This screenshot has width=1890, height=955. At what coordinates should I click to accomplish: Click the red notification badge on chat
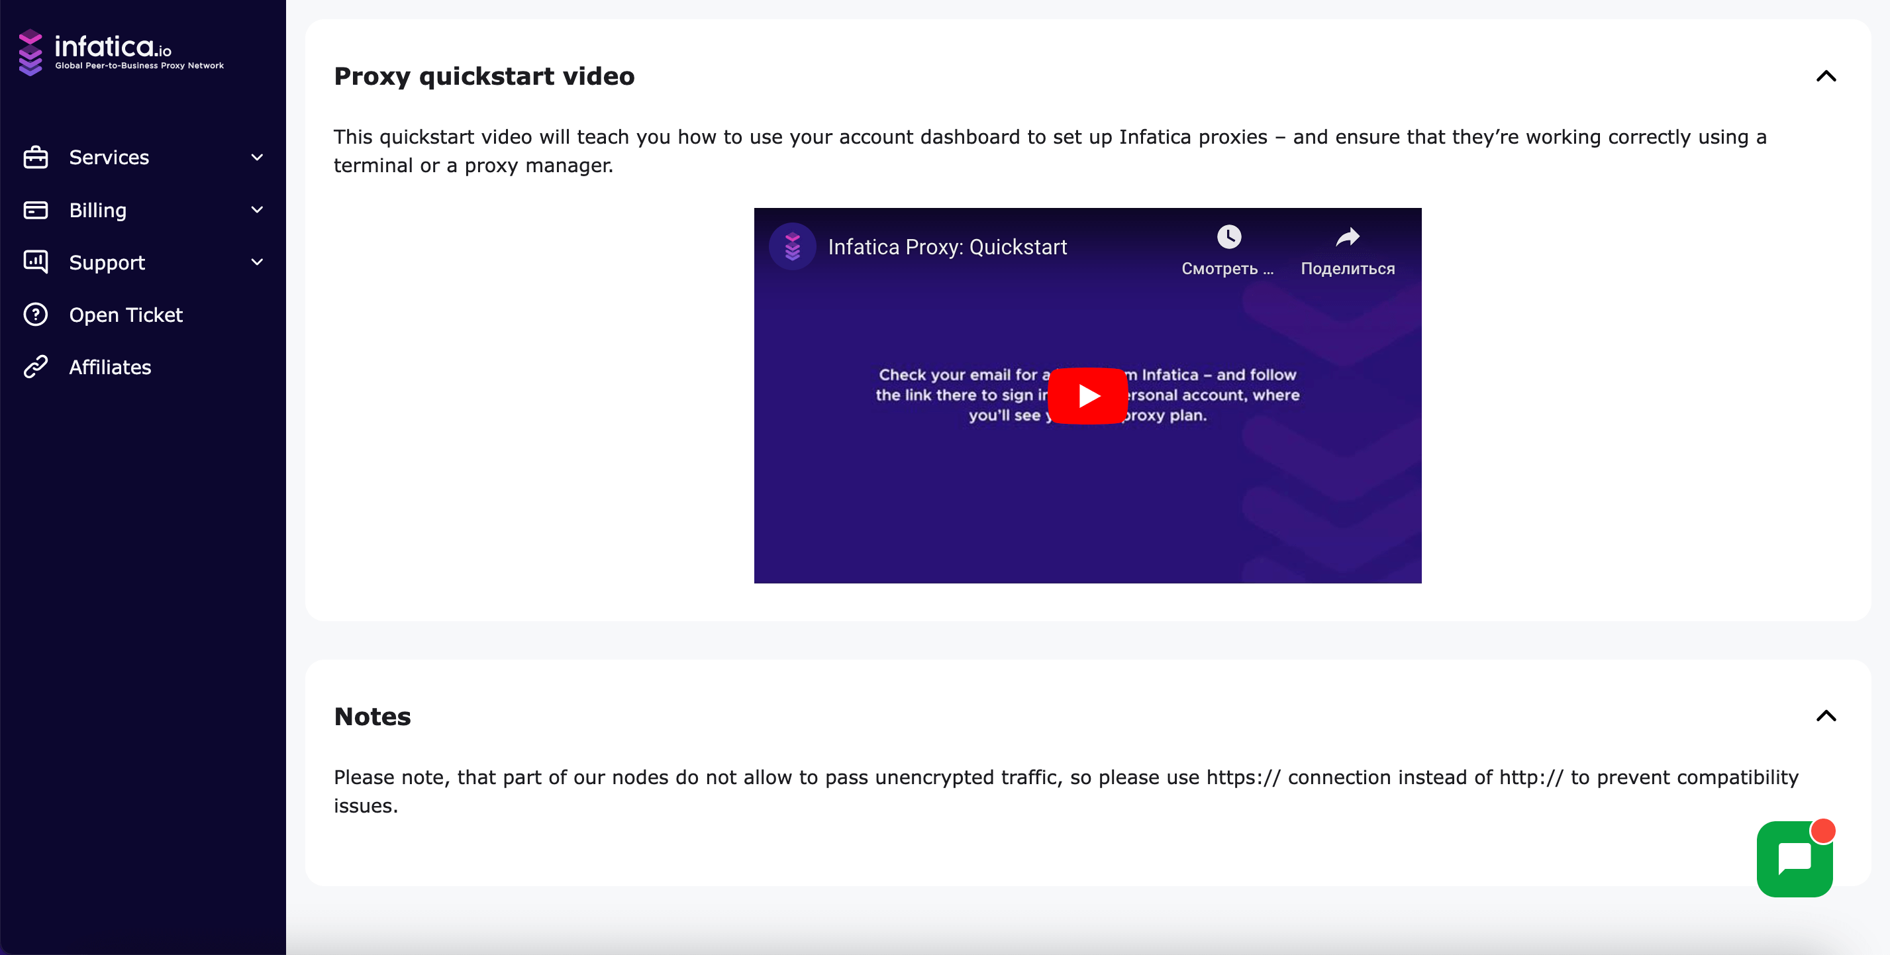[1822, 830]
